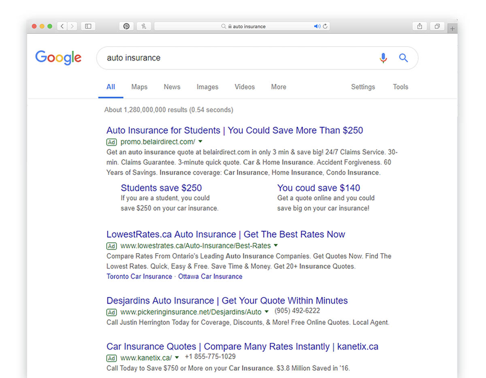
Task: Open the More search menu
Action: point(279,87)
